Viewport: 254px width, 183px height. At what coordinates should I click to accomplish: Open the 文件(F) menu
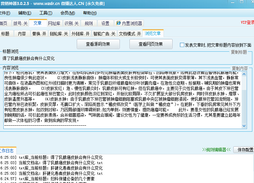point(5,13)
